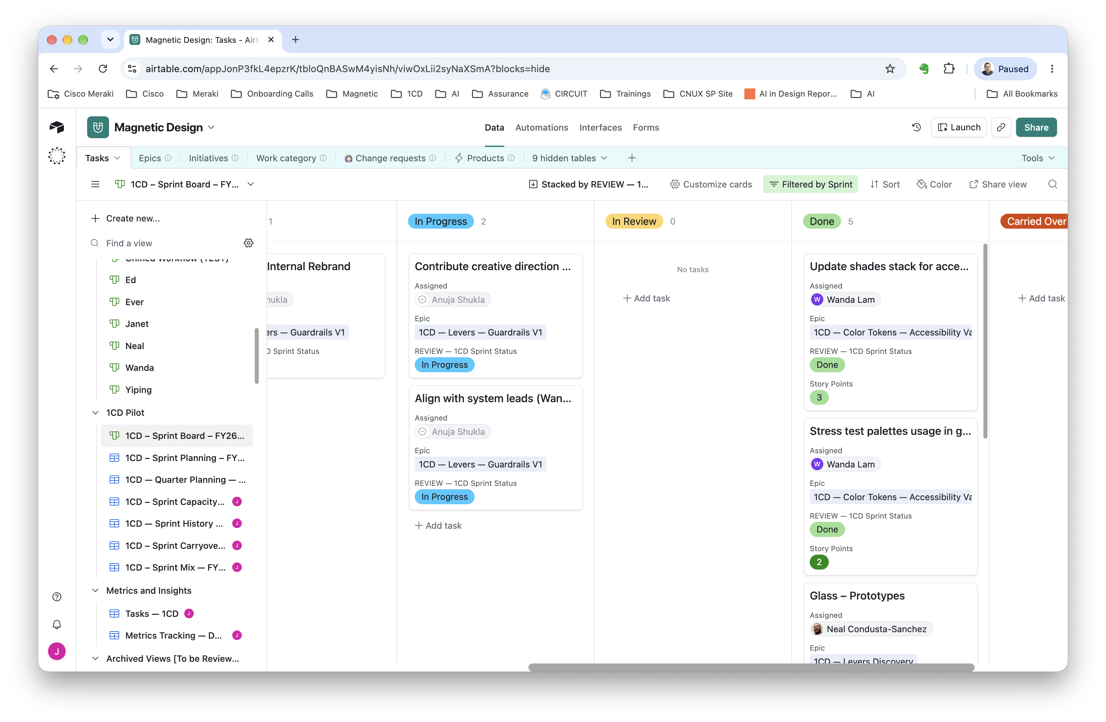Open base history clock icon
This screenshot has width=1106, height=722.
point(916,127)
